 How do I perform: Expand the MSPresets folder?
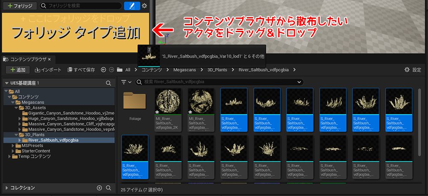point(13,146)
